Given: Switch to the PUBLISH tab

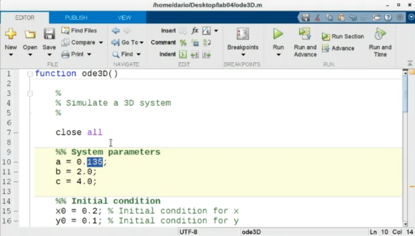Looking at the screenshot, I should [76, 17].
